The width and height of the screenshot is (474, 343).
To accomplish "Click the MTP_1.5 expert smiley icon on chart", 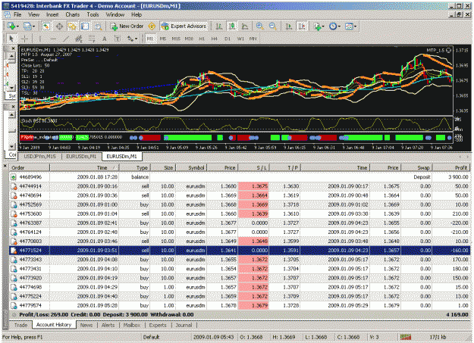I will (448, 50).
